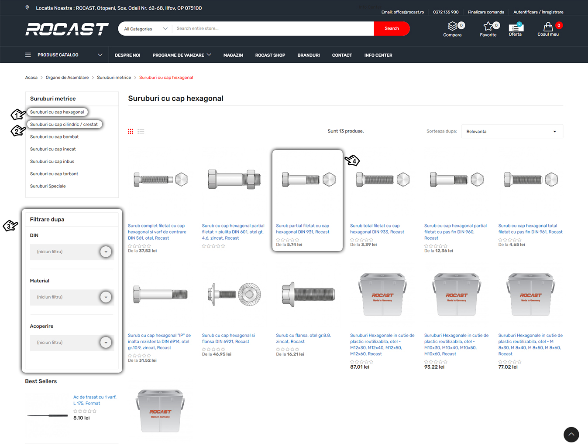The image size is (588, 445).
Task: Open M12x30 Rocast box image
Action: click(383, 295)
